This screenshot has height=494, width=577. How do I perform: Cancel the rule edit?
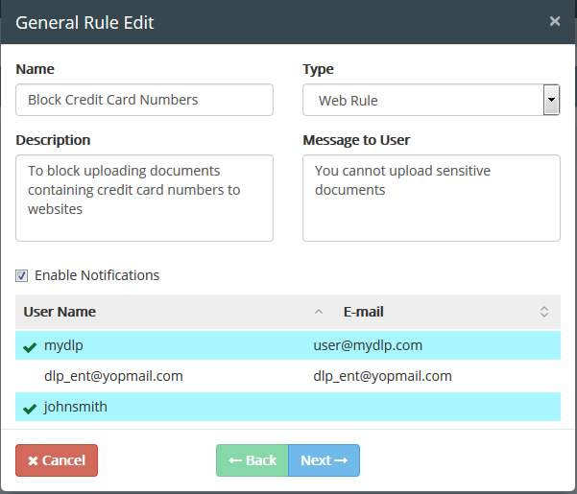(57, 460)
